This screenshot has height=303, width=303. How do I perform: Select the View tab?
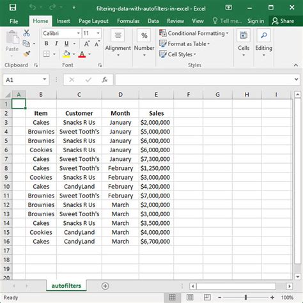(x=198, y=21)
